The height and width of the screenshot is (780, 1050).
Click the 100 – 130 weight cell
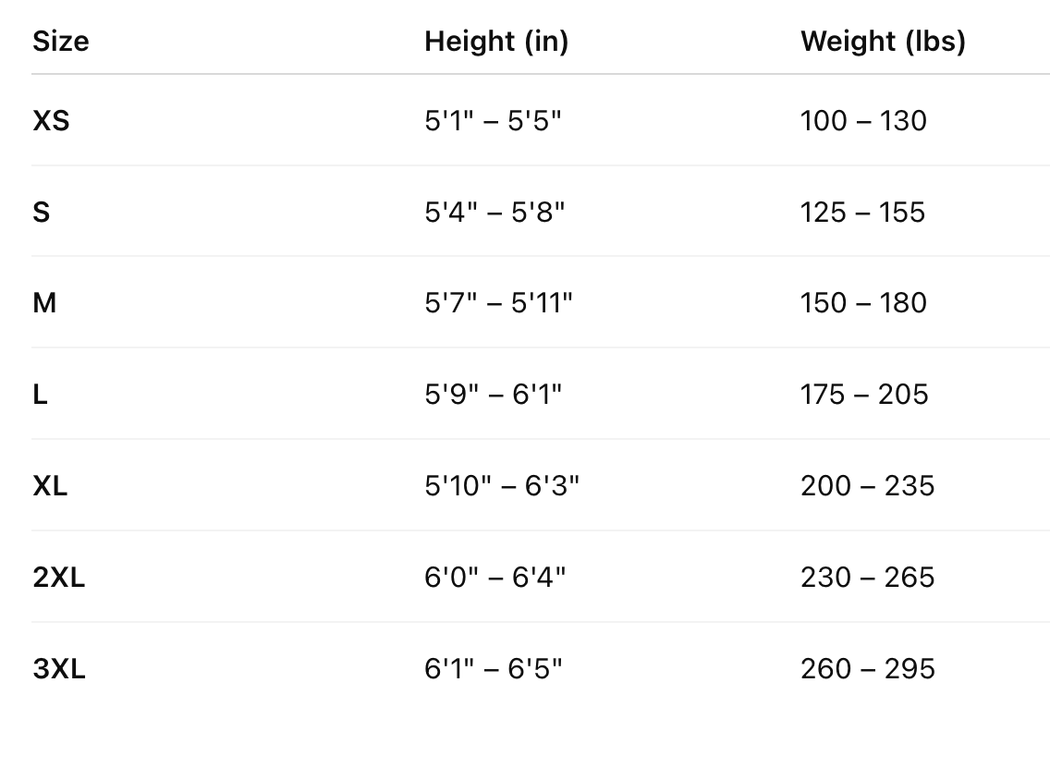point(863,121)
